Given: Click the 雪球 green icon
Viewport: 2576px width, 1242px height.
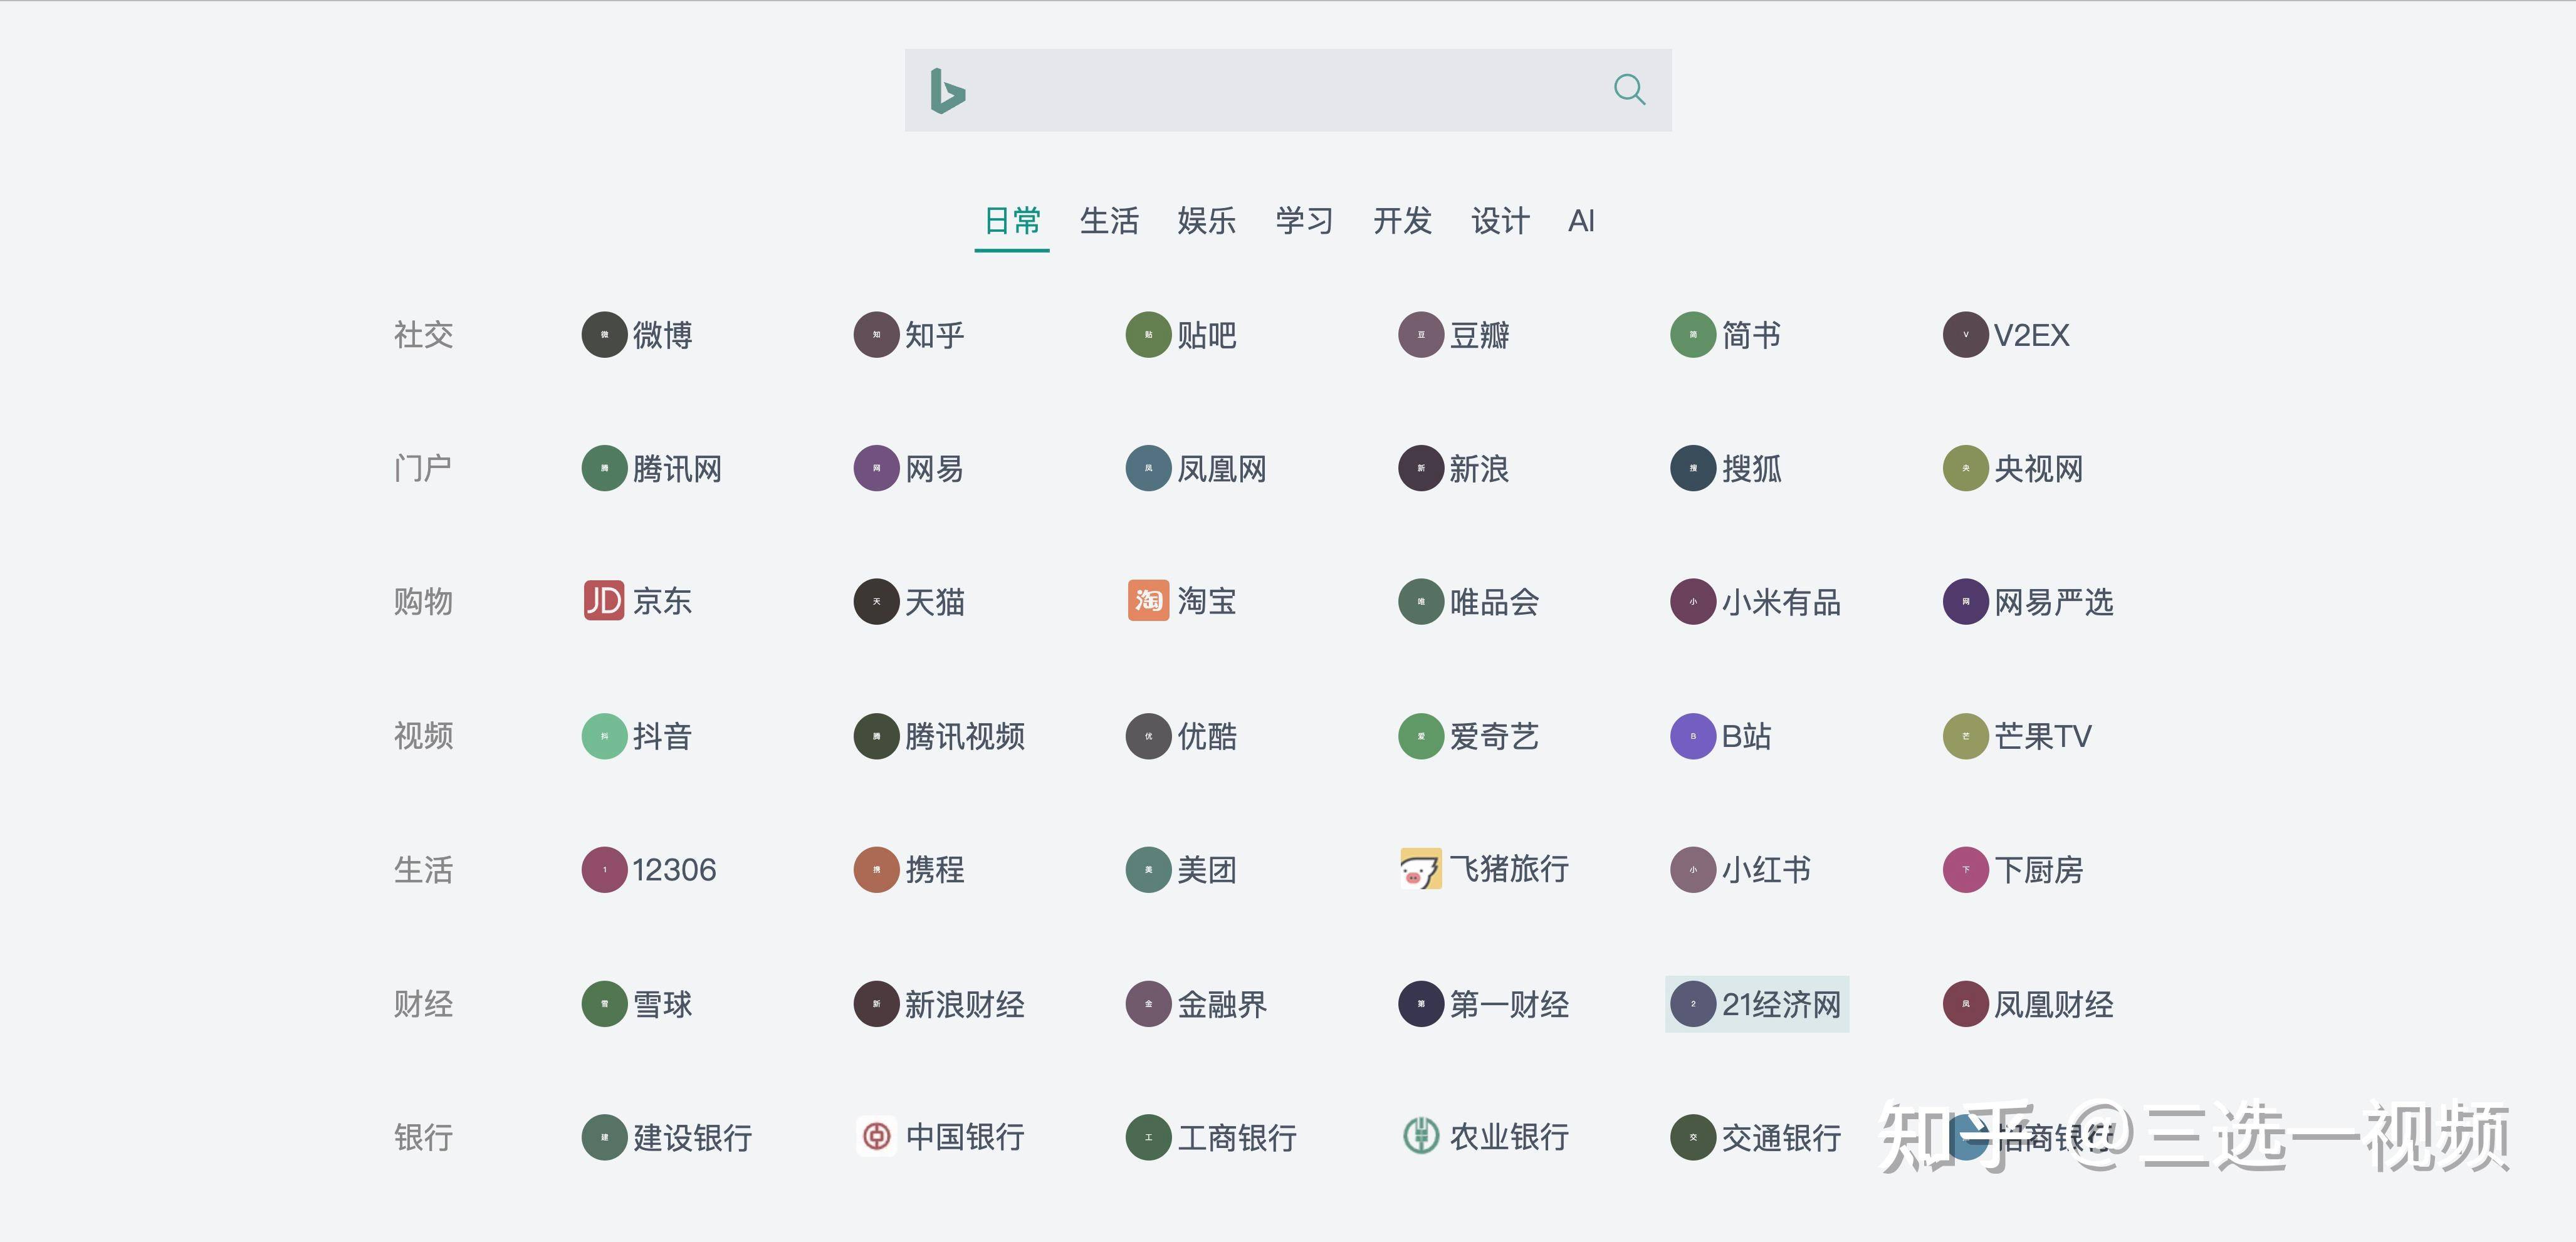Looking at the screenshot, I should click(604, 1004).
